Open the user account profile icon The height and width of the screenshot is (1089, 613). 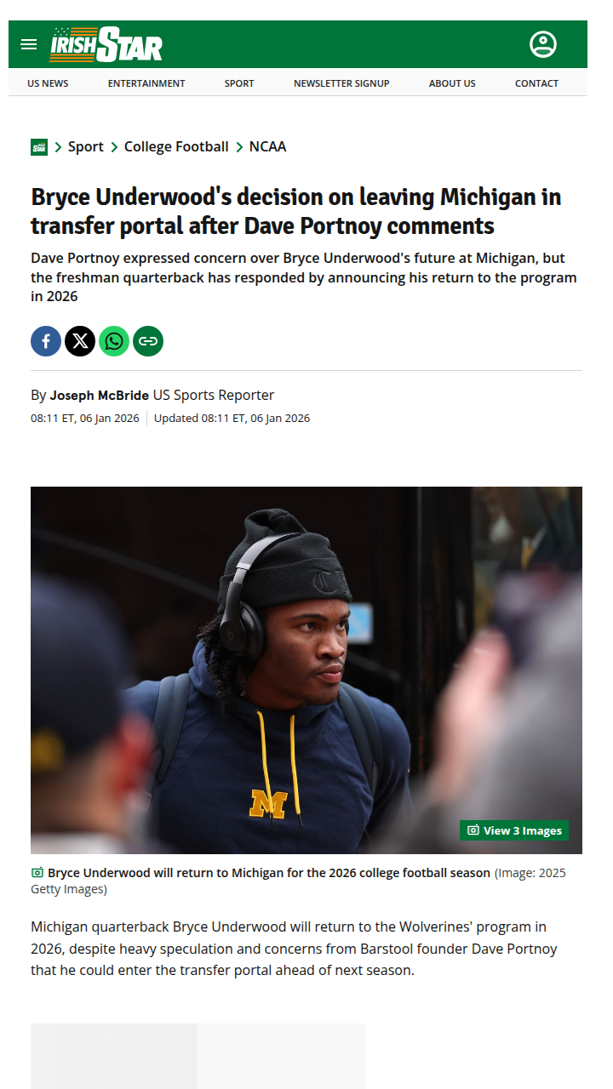[x=543, y=44]
